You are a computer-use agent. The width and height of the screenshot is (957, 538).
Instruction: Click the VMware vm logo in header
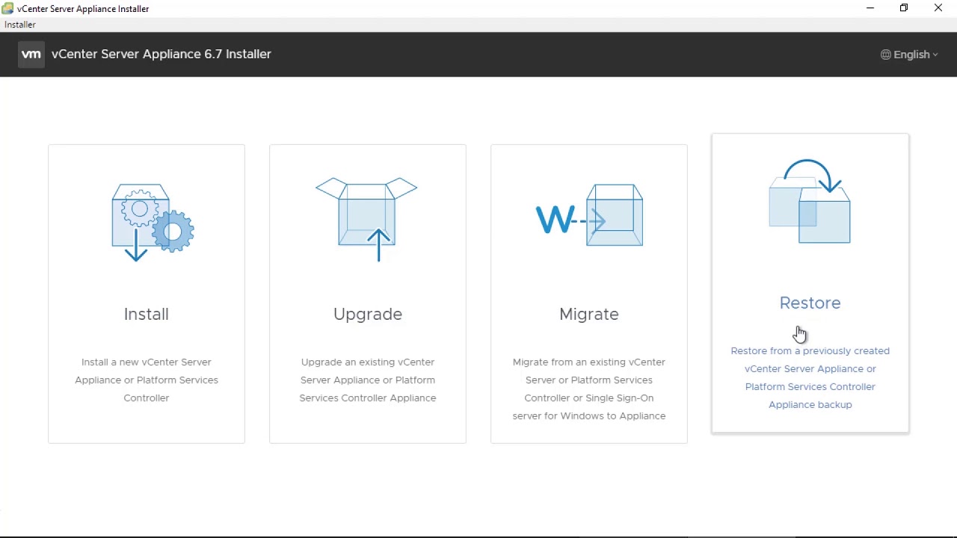(31, 54)
